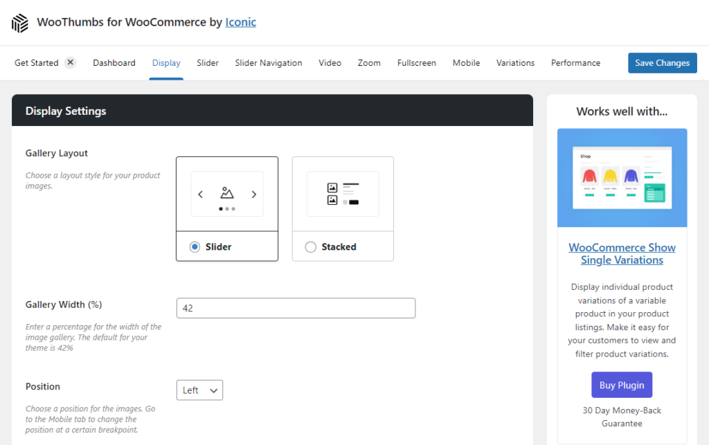
Task: Click the slider layout left arrow icon
Action: pos(201,194)
